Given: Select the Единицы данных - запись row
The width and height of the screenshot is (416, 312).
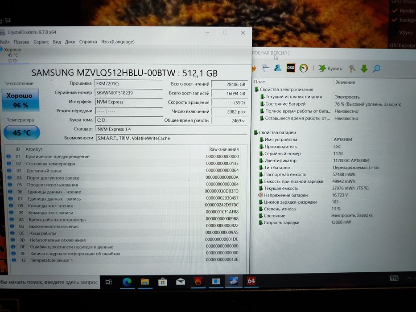Looking at the screenshot, I should click(x=124, y=199).
